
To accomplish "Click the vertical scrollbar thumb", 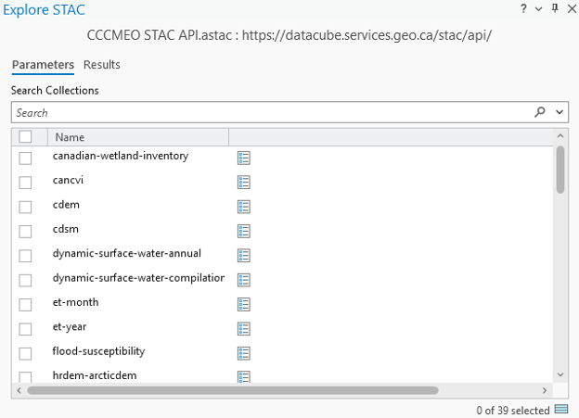I will (x=560, y=170).
